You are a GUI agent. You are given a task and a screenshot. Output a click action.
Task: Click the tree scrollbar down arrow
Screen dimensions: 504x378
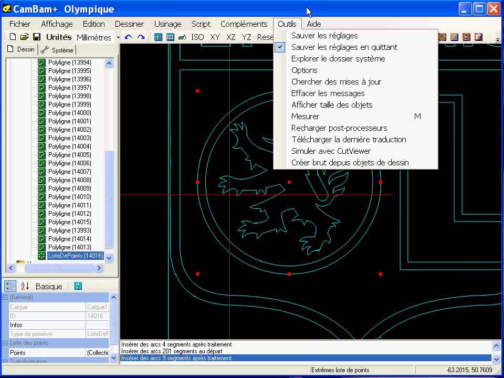click(x=109, y=258)
